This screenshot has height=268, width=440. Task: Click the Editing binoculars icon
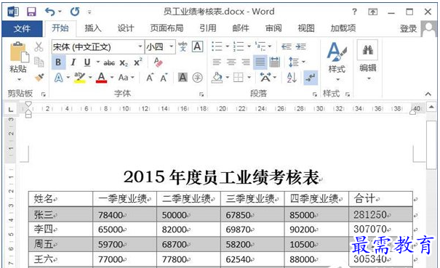pyautogui.click(x=367, y=50)
